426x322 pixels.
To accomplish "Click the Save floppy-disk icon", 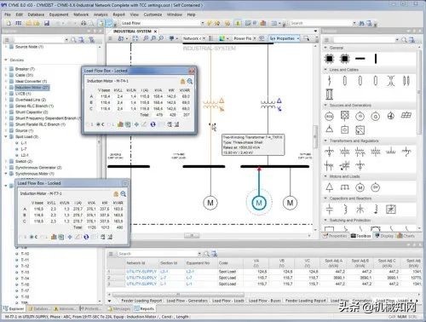I will pyautogui.click(x=47, y=23).
